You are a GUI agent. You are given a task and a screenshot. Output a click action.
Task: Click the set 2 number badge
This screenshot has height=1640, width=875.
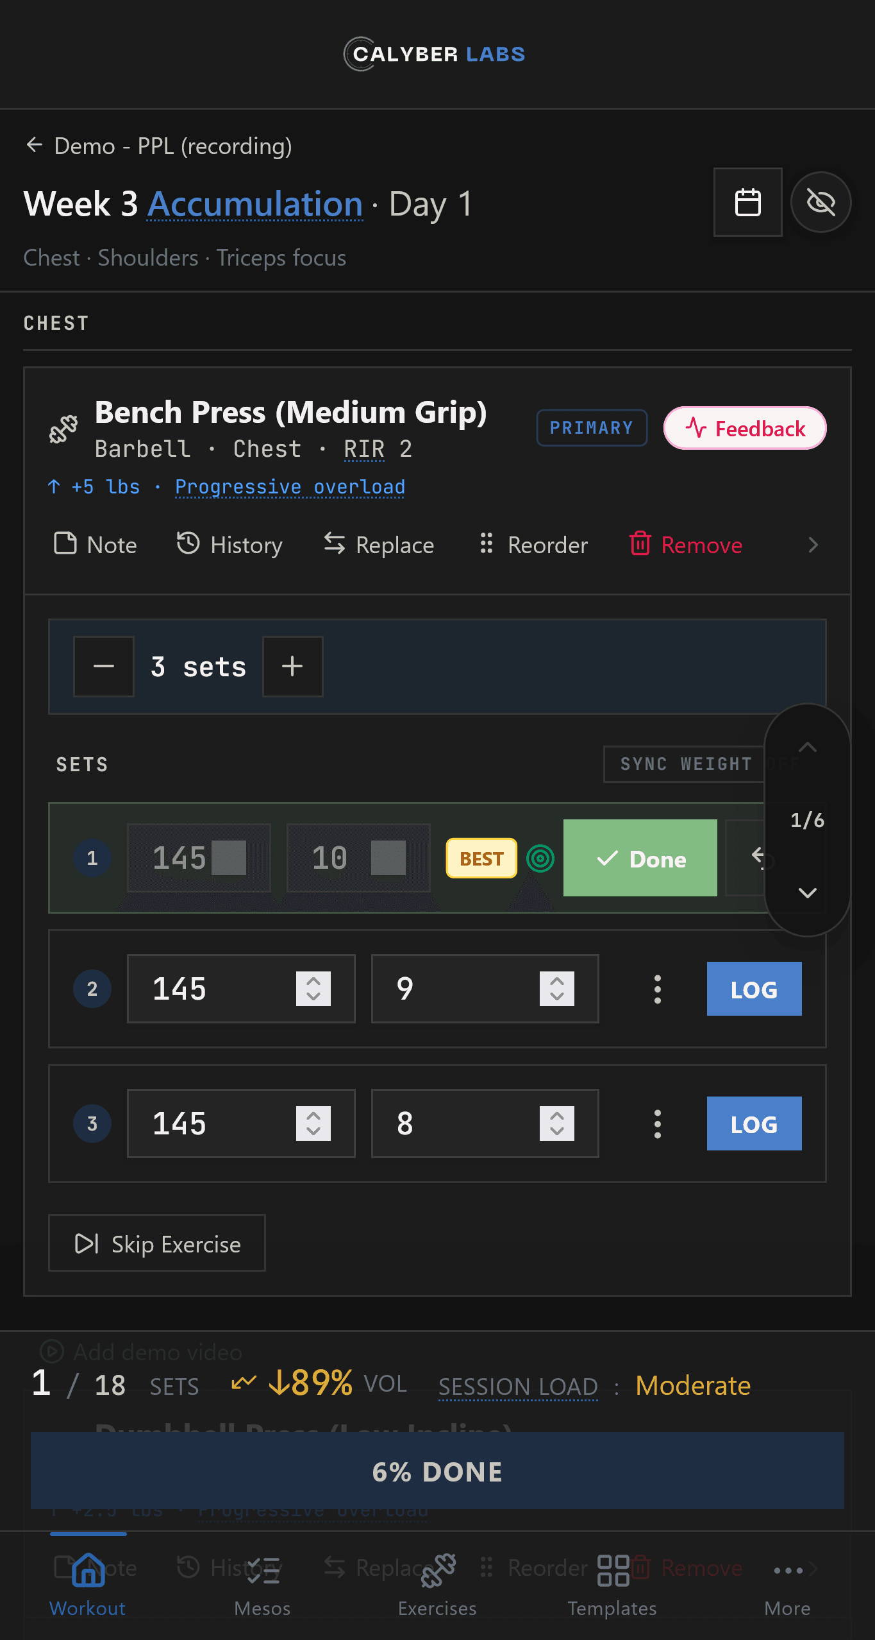92,989
